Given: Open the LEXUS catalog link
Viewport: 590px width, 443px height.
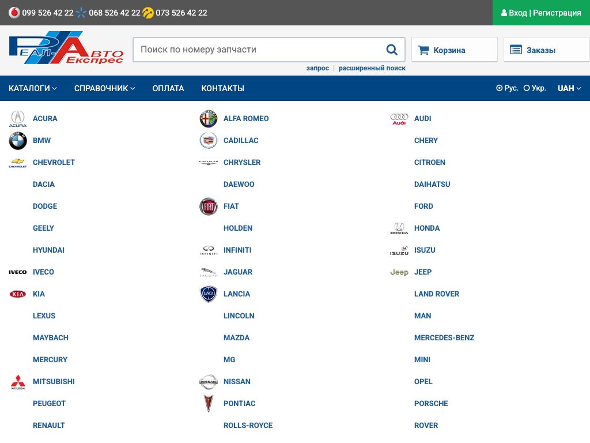Looking at the screenshot, I should coord(44,316).
